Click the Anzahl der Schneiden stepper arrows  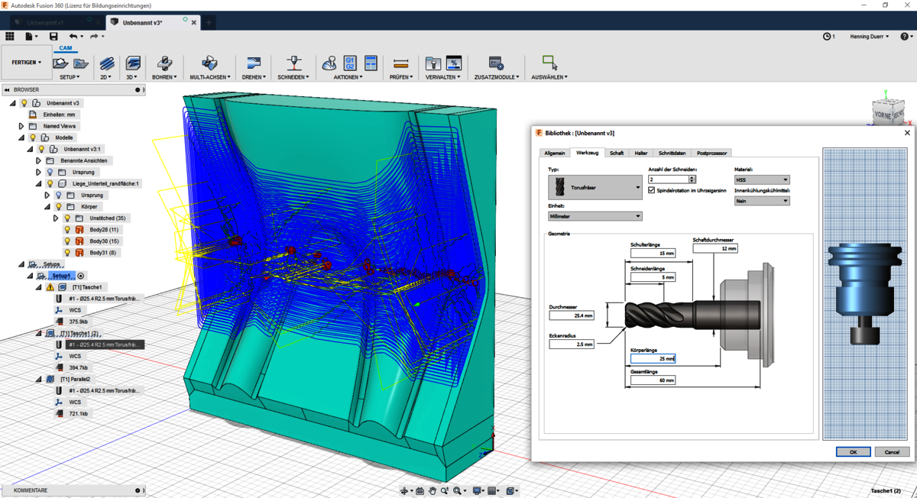(x=692, y=179)
